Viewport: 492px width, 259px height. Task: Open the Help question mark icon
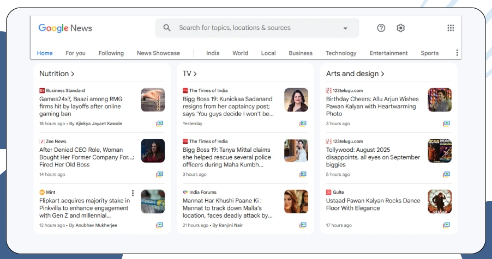381,28
